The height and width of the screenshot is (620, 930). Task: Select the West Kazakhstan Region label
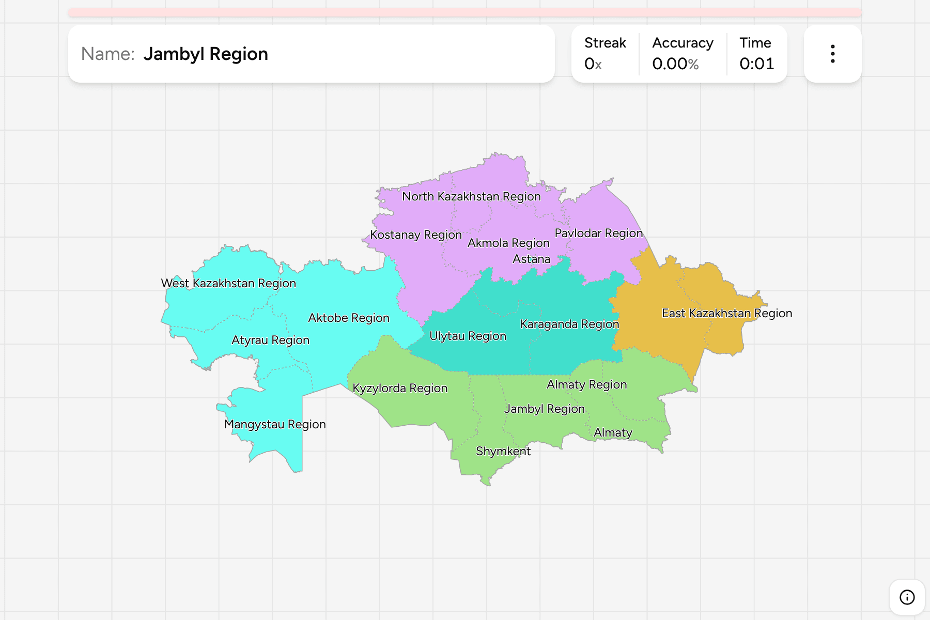click(x=228, y=283)
